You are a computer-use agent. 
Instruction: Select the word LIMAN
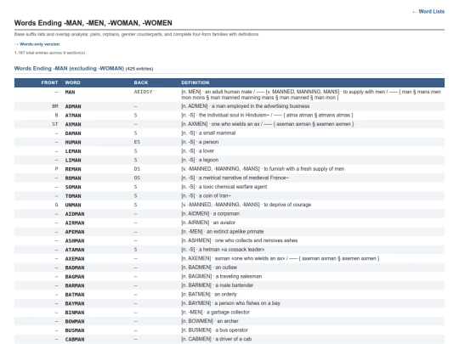coord(73,161)
